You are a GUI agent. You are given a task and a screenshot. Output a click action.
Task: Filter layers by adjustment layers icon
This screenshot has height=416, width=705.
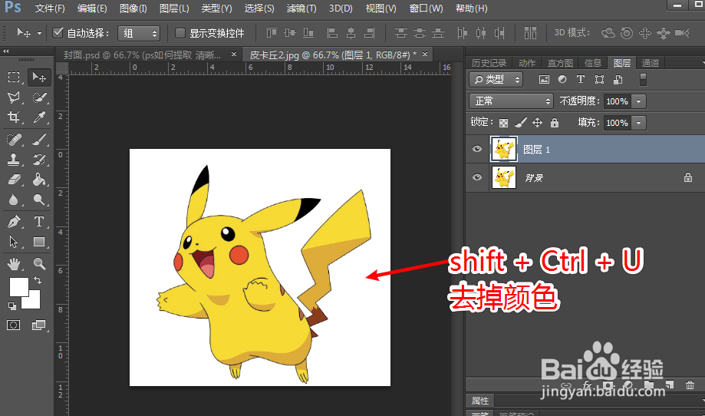[x=562, y=80]
